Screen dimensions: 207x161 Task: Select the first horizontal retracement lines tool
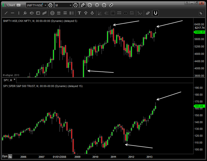59,13
